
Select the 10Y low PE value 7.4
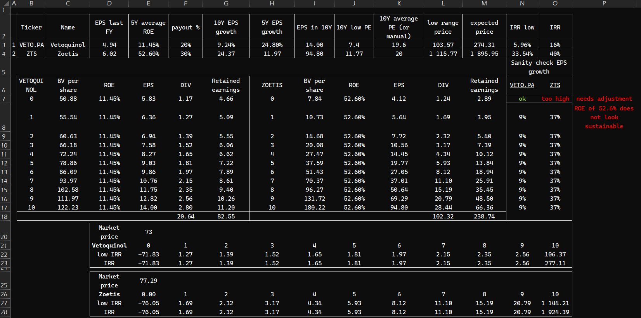coord(354,45)
